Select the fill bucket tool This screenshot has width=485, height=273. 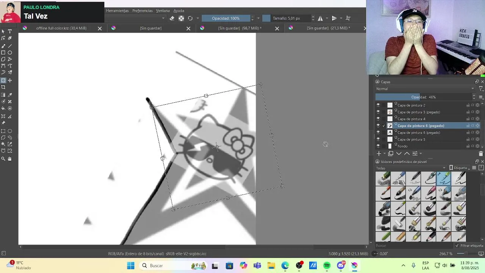3,108
